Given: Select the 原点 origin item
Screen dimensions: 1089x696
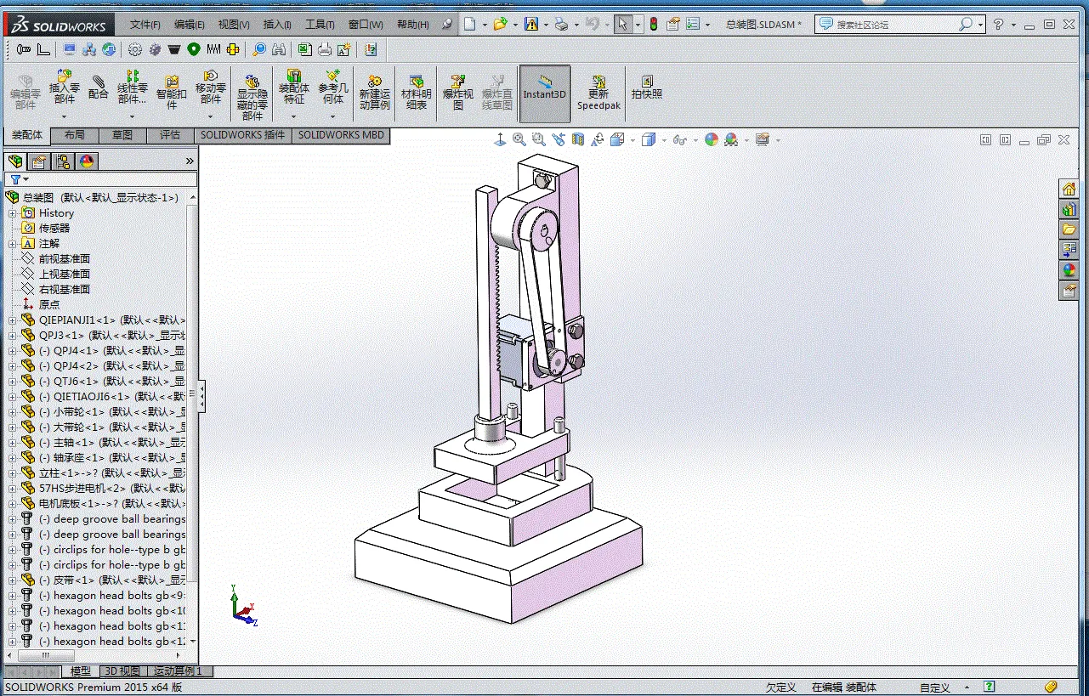Looking at the screenshot, I should pyautogui.click(x=49, y=305).
